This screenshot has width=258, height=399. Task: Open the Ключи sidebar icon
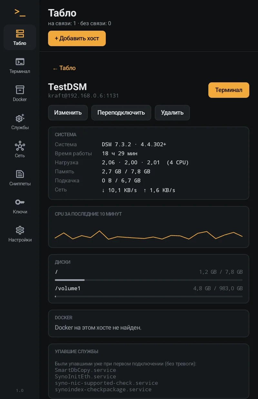click(20, 202)
